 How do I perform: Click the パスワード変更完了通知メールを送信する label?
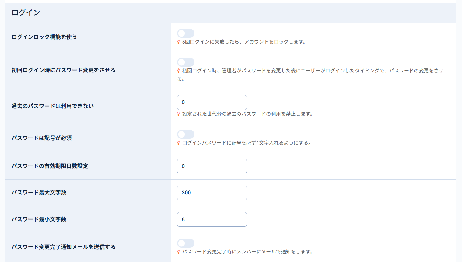(x=63, y=247)
